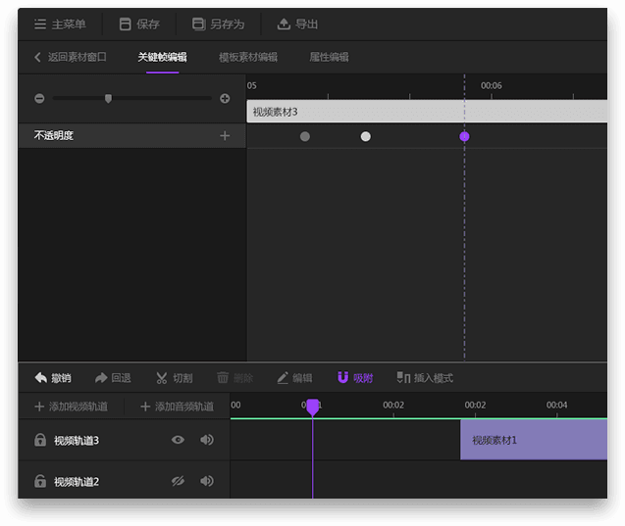Click the 回退 redo arrow

pyautogui.click(x=101, y=378)
